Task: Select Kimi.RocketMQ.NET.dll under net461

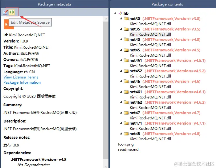Action: (150, 97)
